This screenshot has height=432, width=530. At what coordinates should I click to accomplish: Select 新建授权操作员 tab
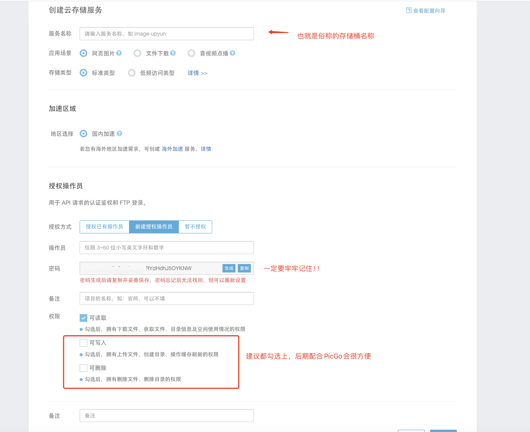click(154, 227)
